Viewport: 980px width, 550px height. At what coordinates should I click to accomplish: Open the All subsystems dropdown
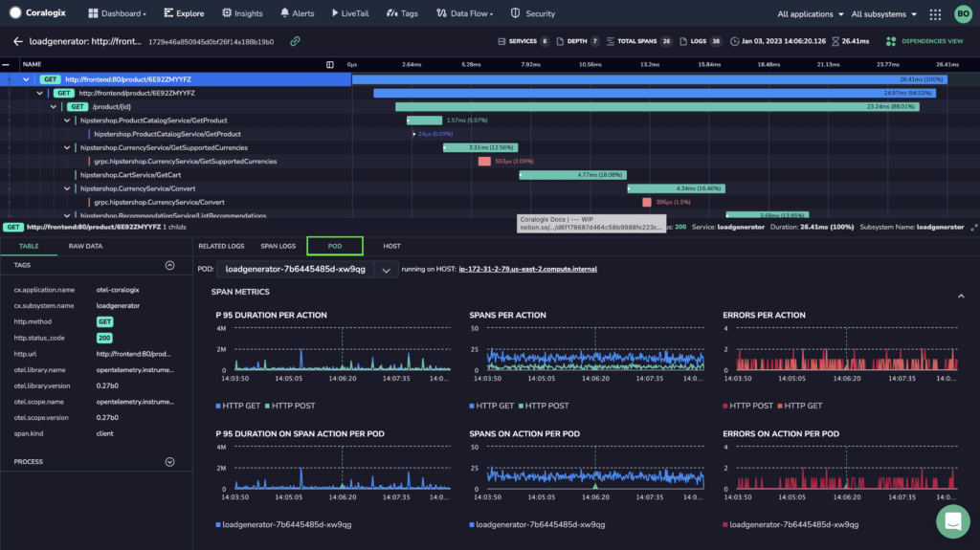883,13
